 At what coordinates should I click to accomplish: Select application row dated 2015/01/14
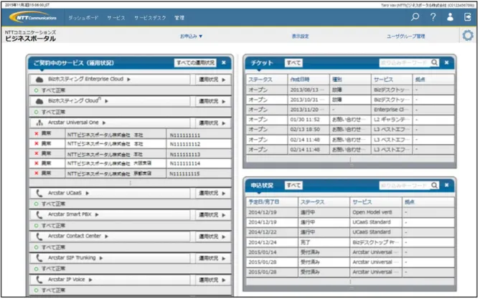pos(350,252)
